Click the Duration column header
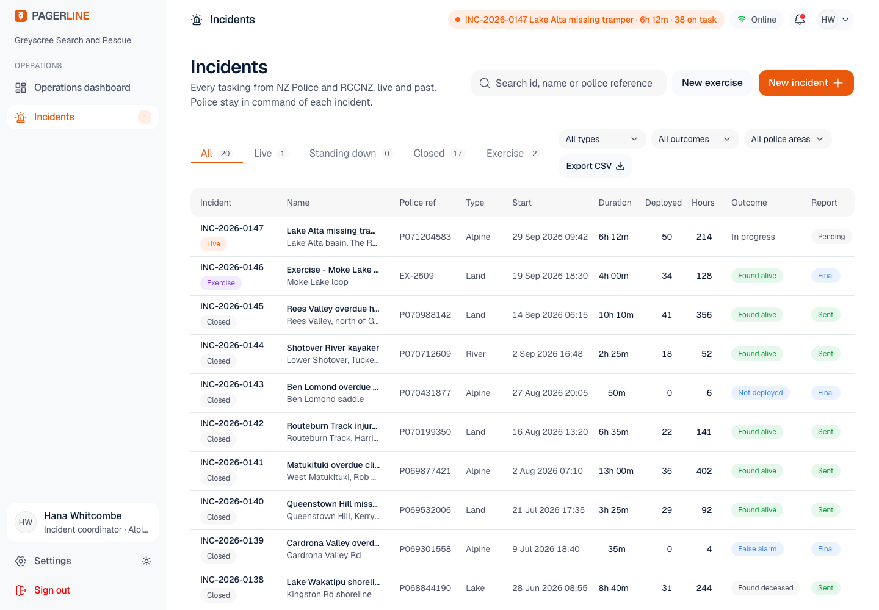Viewport: 879px width, 610px height. click(615, 203)
